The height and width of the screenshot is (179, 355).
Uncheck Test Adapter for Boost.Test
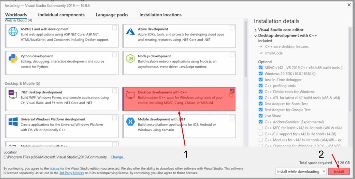(260, 104)
